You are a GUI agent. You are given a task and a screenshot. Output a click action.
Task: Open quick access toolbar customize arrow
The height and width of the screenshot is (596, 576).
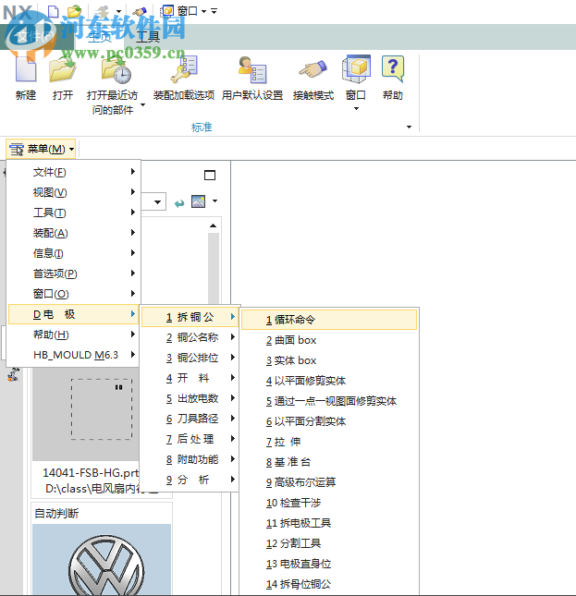(214, 11)
